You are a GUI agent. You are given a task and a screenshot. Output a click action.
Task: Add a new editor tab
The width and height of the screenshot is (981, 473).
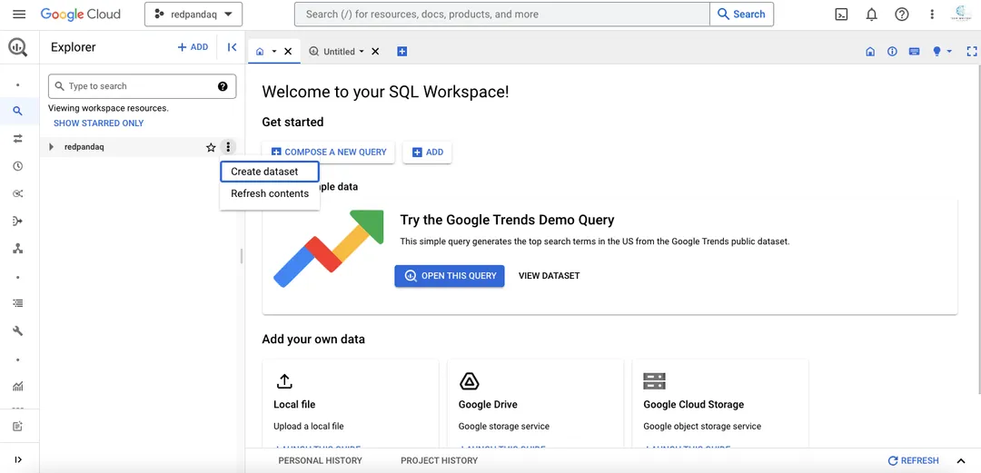coord(402,52)
